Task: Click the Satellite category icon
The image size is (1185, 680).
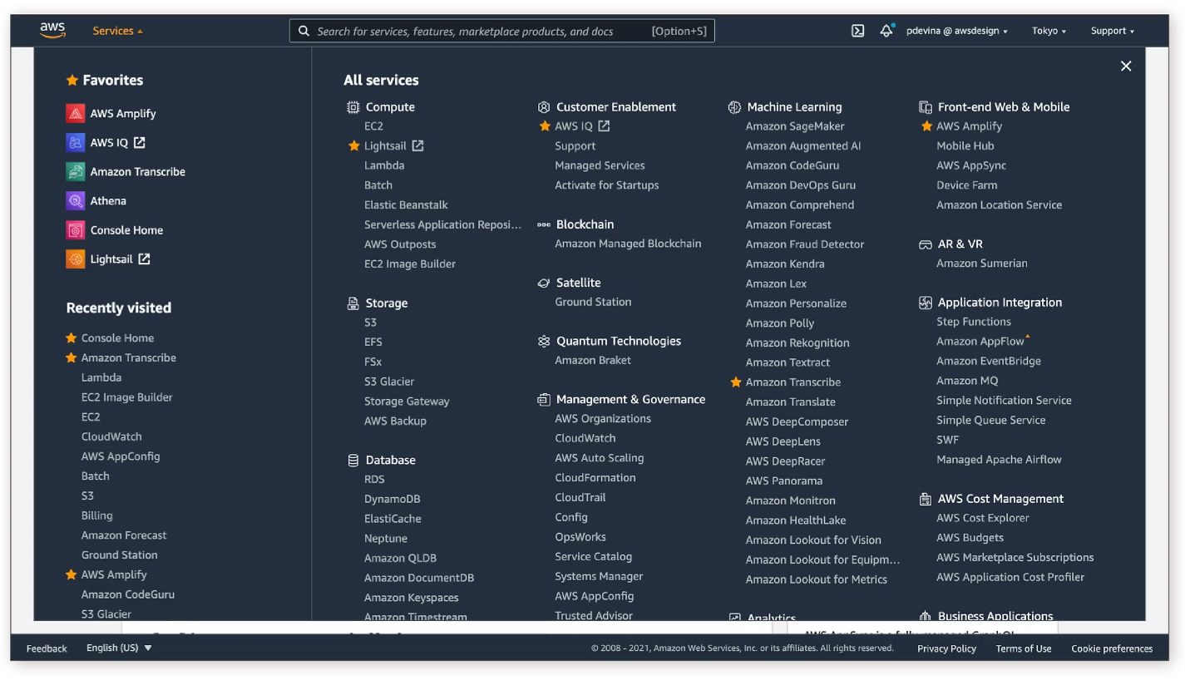Action: [544, 283]
